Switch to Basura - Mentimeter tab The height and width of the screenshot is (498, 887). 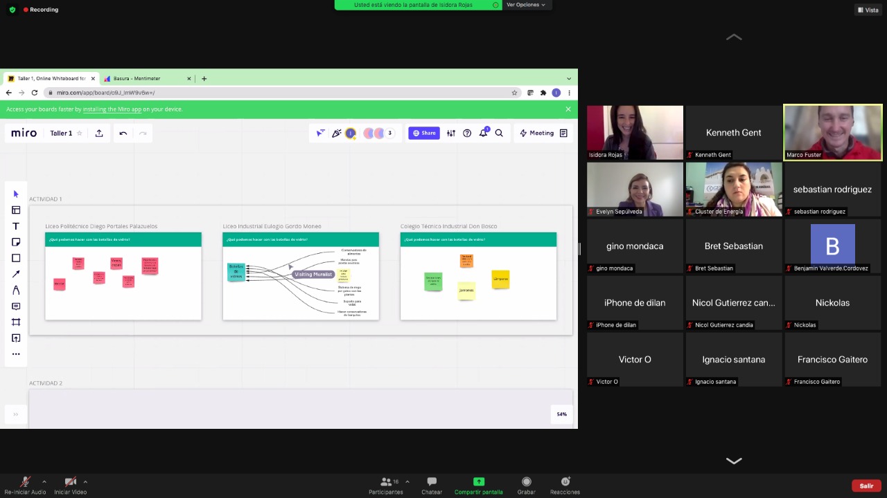pyautogui.click(x=136, y=79)
